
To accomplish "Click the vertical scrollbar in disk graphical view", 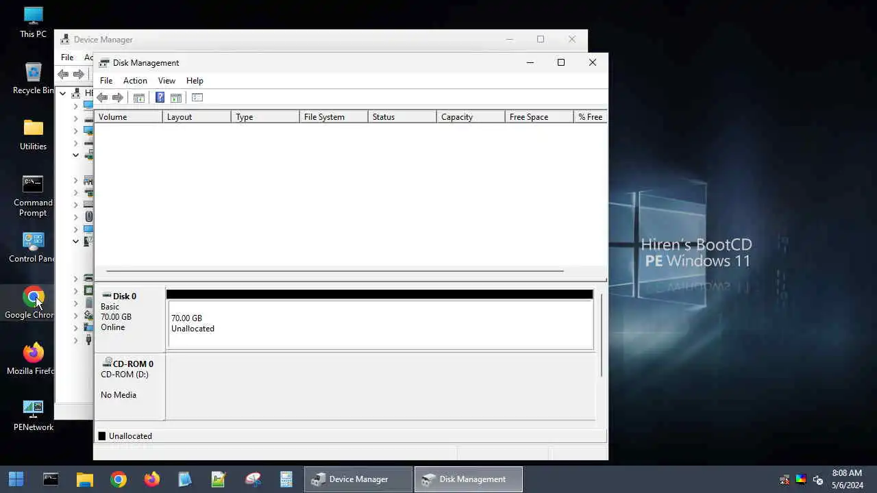I will point(602,336).
